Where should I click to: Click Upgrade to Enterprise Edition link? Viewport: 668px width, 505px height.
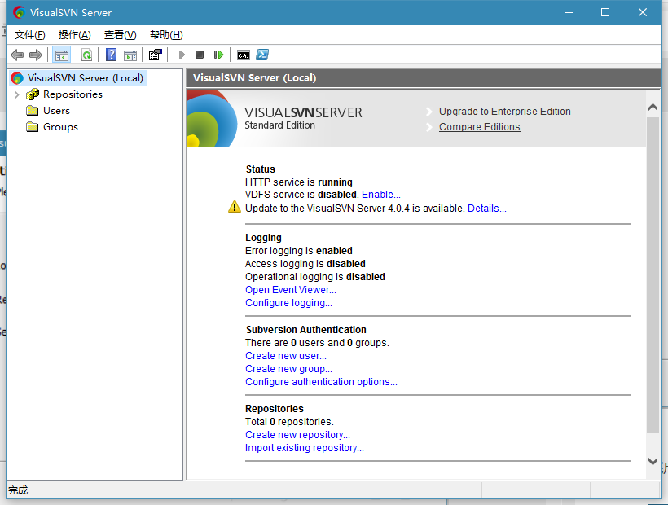505,111
